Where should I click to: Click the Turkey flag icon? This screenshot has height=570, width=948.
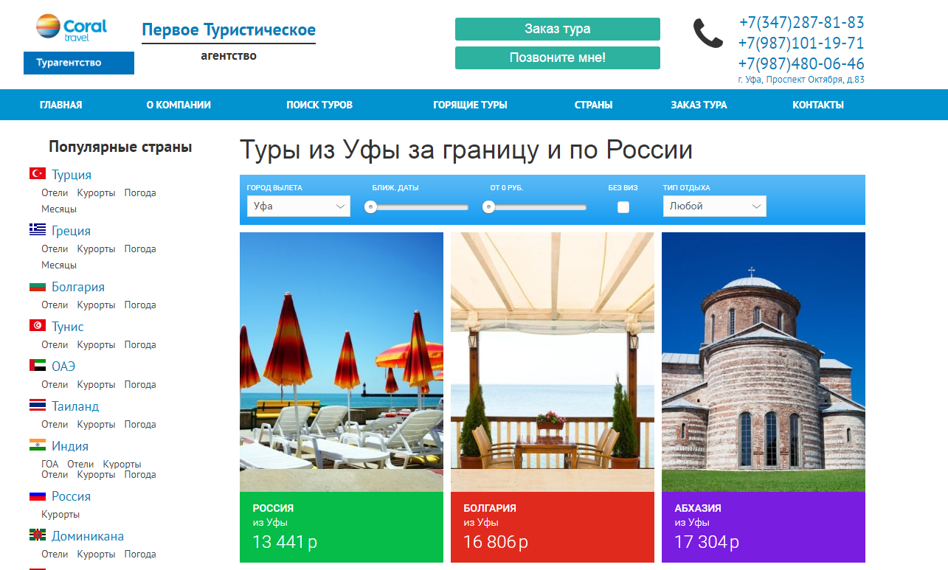click(38, 174)
